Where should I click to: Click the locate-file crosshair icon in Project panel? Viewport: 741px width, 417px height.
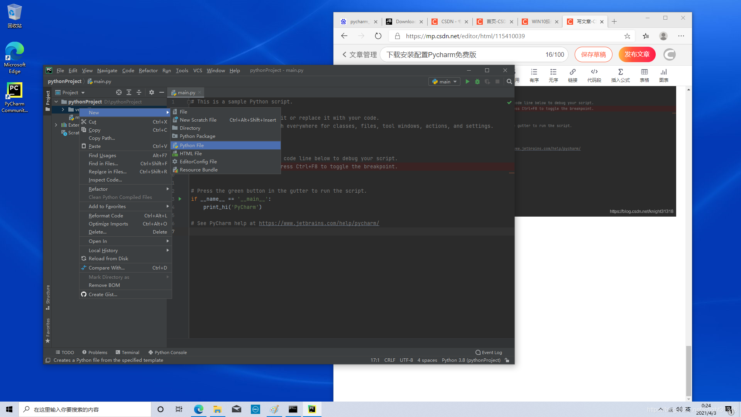pos(119,92)
